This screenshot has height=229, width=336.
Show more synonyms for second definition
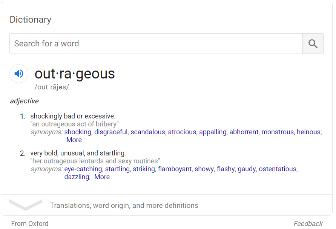(x=102, y=177)
